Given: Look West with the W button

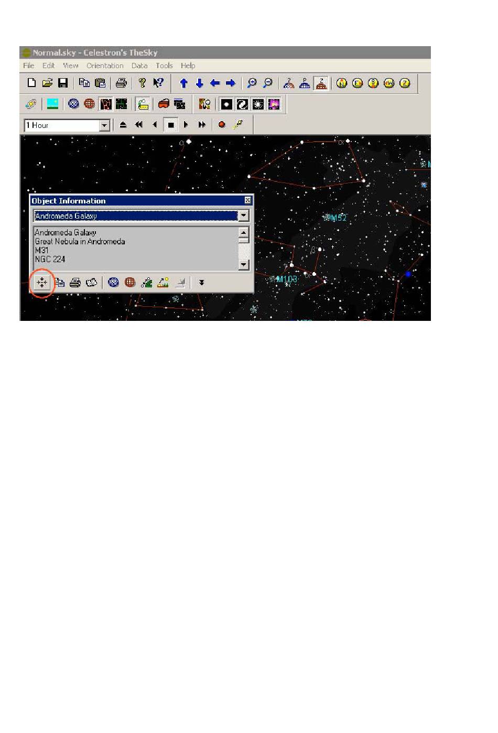Looking at the screenshot, I should (389, 83).
